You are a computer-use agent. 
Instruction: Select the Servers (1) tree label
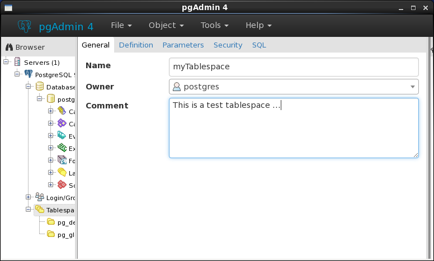pos(42,63)
